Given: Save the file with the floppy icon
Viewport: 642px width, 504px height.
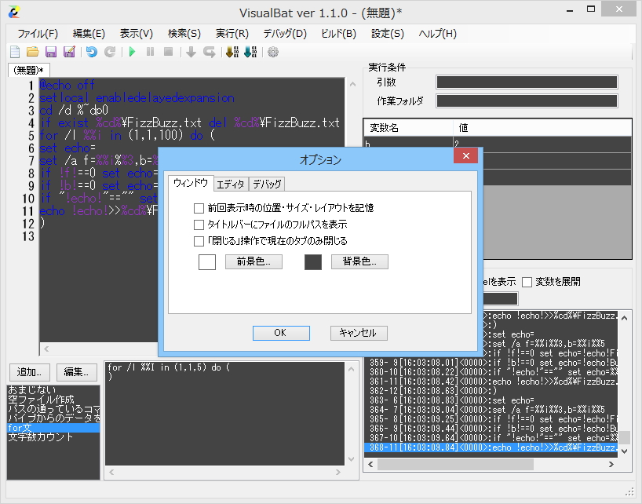Looking at the screenshot, I should coord(51,52).
